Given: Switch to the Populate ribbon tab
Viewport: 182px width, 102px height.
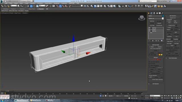Looking at the screenshot, I should coord(41,9).
